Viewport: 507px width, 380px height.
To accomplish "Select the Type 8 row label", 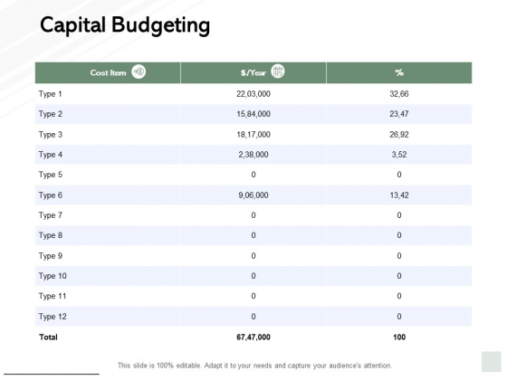I will (x=51, y=235).
